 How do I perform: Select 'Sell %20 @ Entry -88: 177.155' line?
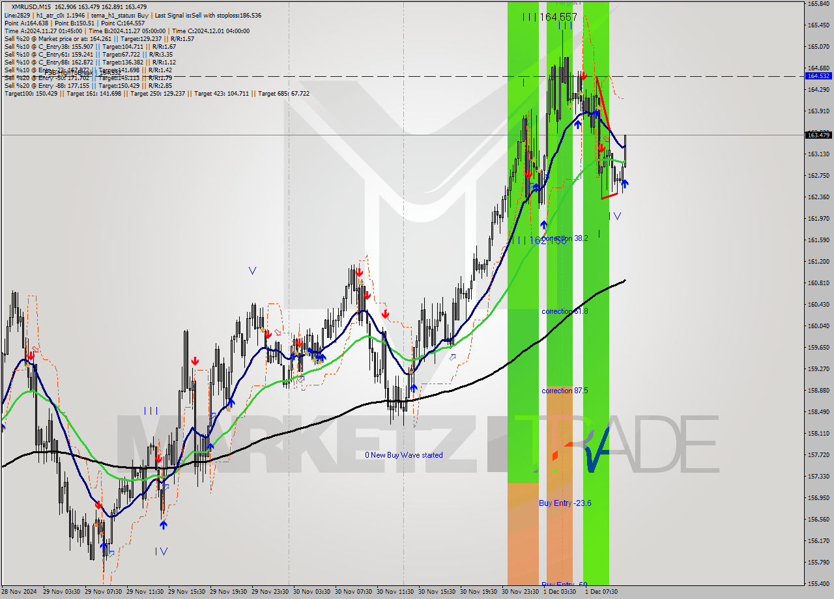[x=88, y=85]
